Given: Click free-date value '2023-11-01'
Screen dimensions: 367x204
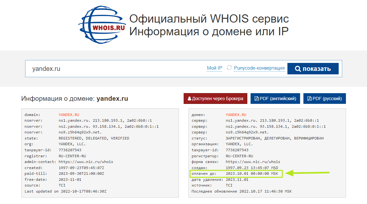Looking at the screenshot, I should click(x=70, y=180).
